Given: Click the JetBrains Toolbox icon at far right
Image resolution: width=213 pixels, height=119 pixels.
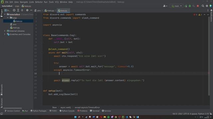Looking at the screenshot, I should coord(211,6).
